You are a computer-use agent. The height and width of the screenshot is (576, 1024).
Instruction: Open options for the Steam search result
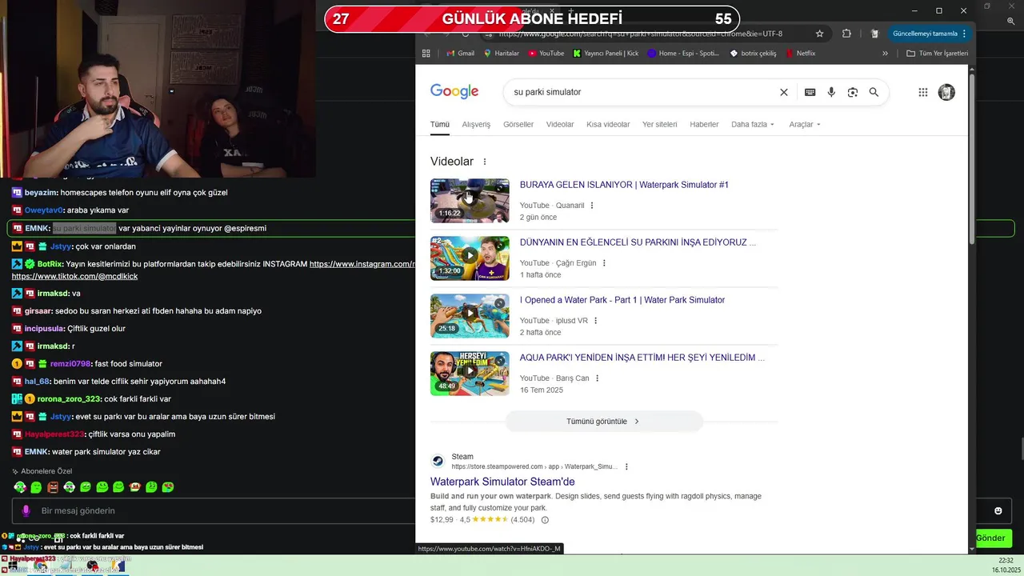[x=626, y=467]
